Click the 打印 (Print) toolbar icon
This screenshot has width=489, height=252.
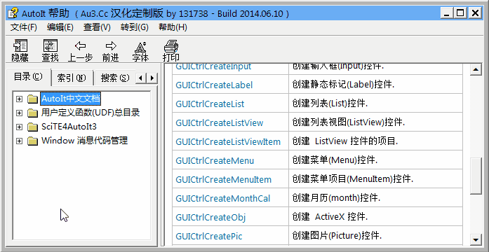[x=171, y=46]
